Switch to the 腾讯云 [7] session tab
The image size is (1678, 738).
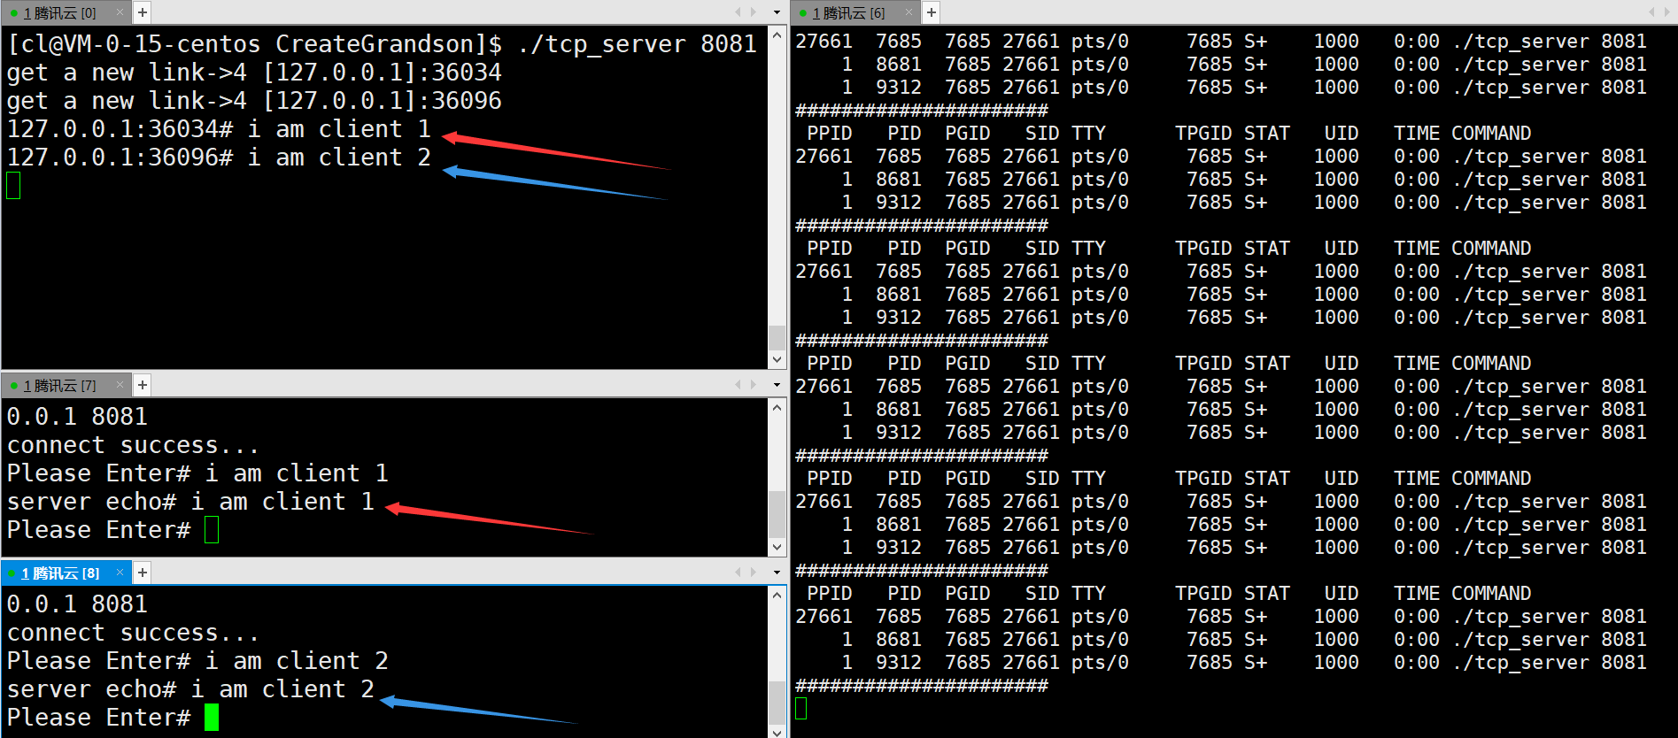click(x=59, y=386)
